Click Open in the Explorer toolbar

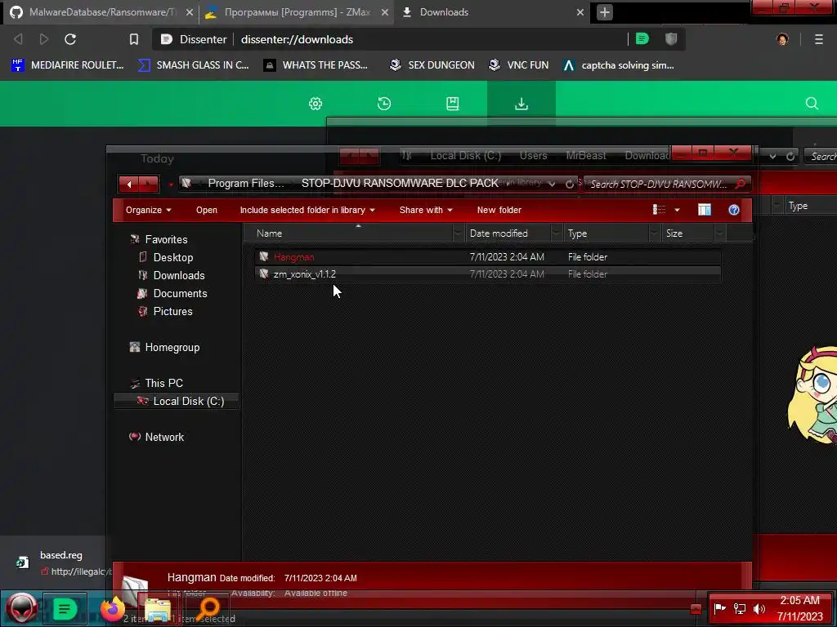point(207,210)
